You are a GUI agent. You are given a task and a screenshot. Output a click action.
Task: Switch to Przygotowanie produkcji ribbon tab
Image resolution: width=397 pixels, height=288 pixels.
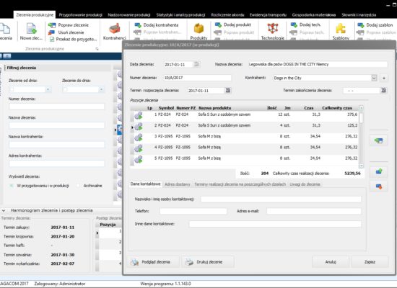[x=81, y=15]
